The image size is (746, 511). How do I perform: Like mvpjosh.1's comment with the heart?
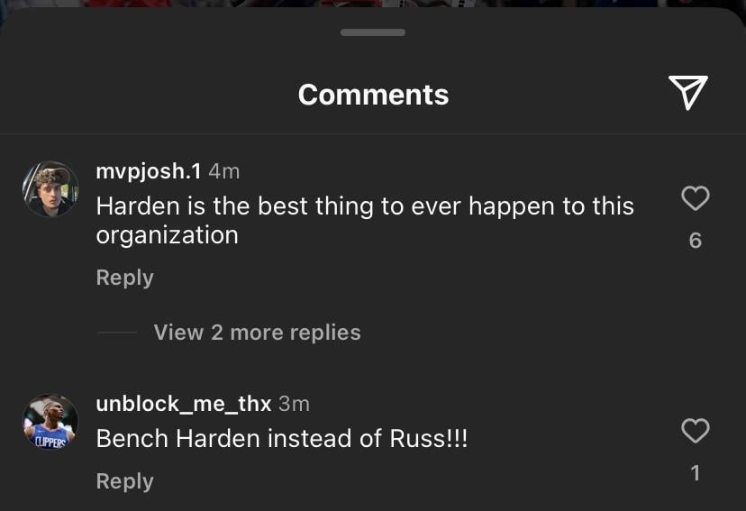[695, 198]
